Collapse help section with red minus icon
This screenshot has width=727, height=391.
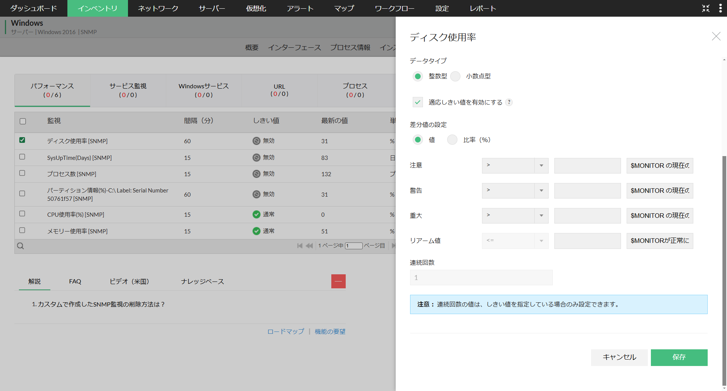(x=338, y=281)
